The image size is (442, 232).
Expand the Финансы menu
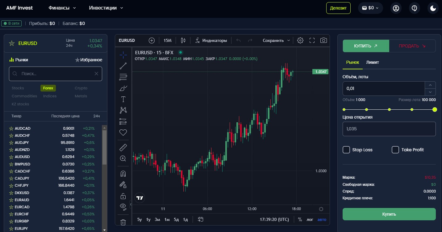coord(62,8)
